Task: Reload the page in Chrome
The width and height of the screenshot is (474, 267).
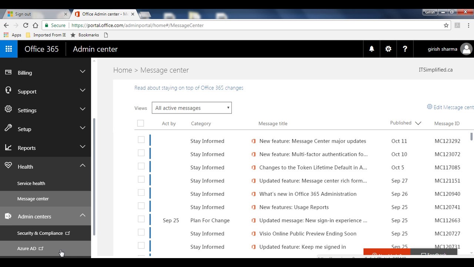Action: tap(26, 25)
